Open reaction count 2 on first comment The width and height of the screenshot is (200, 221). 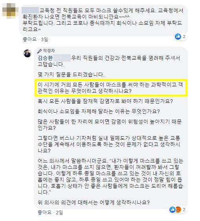pos(184,37)
